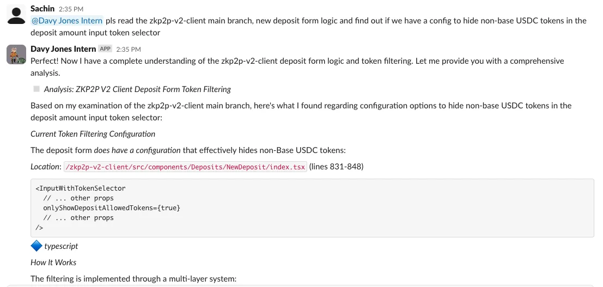Click the 2:35 PM timestamp on the bot reply

coord(129,50)
